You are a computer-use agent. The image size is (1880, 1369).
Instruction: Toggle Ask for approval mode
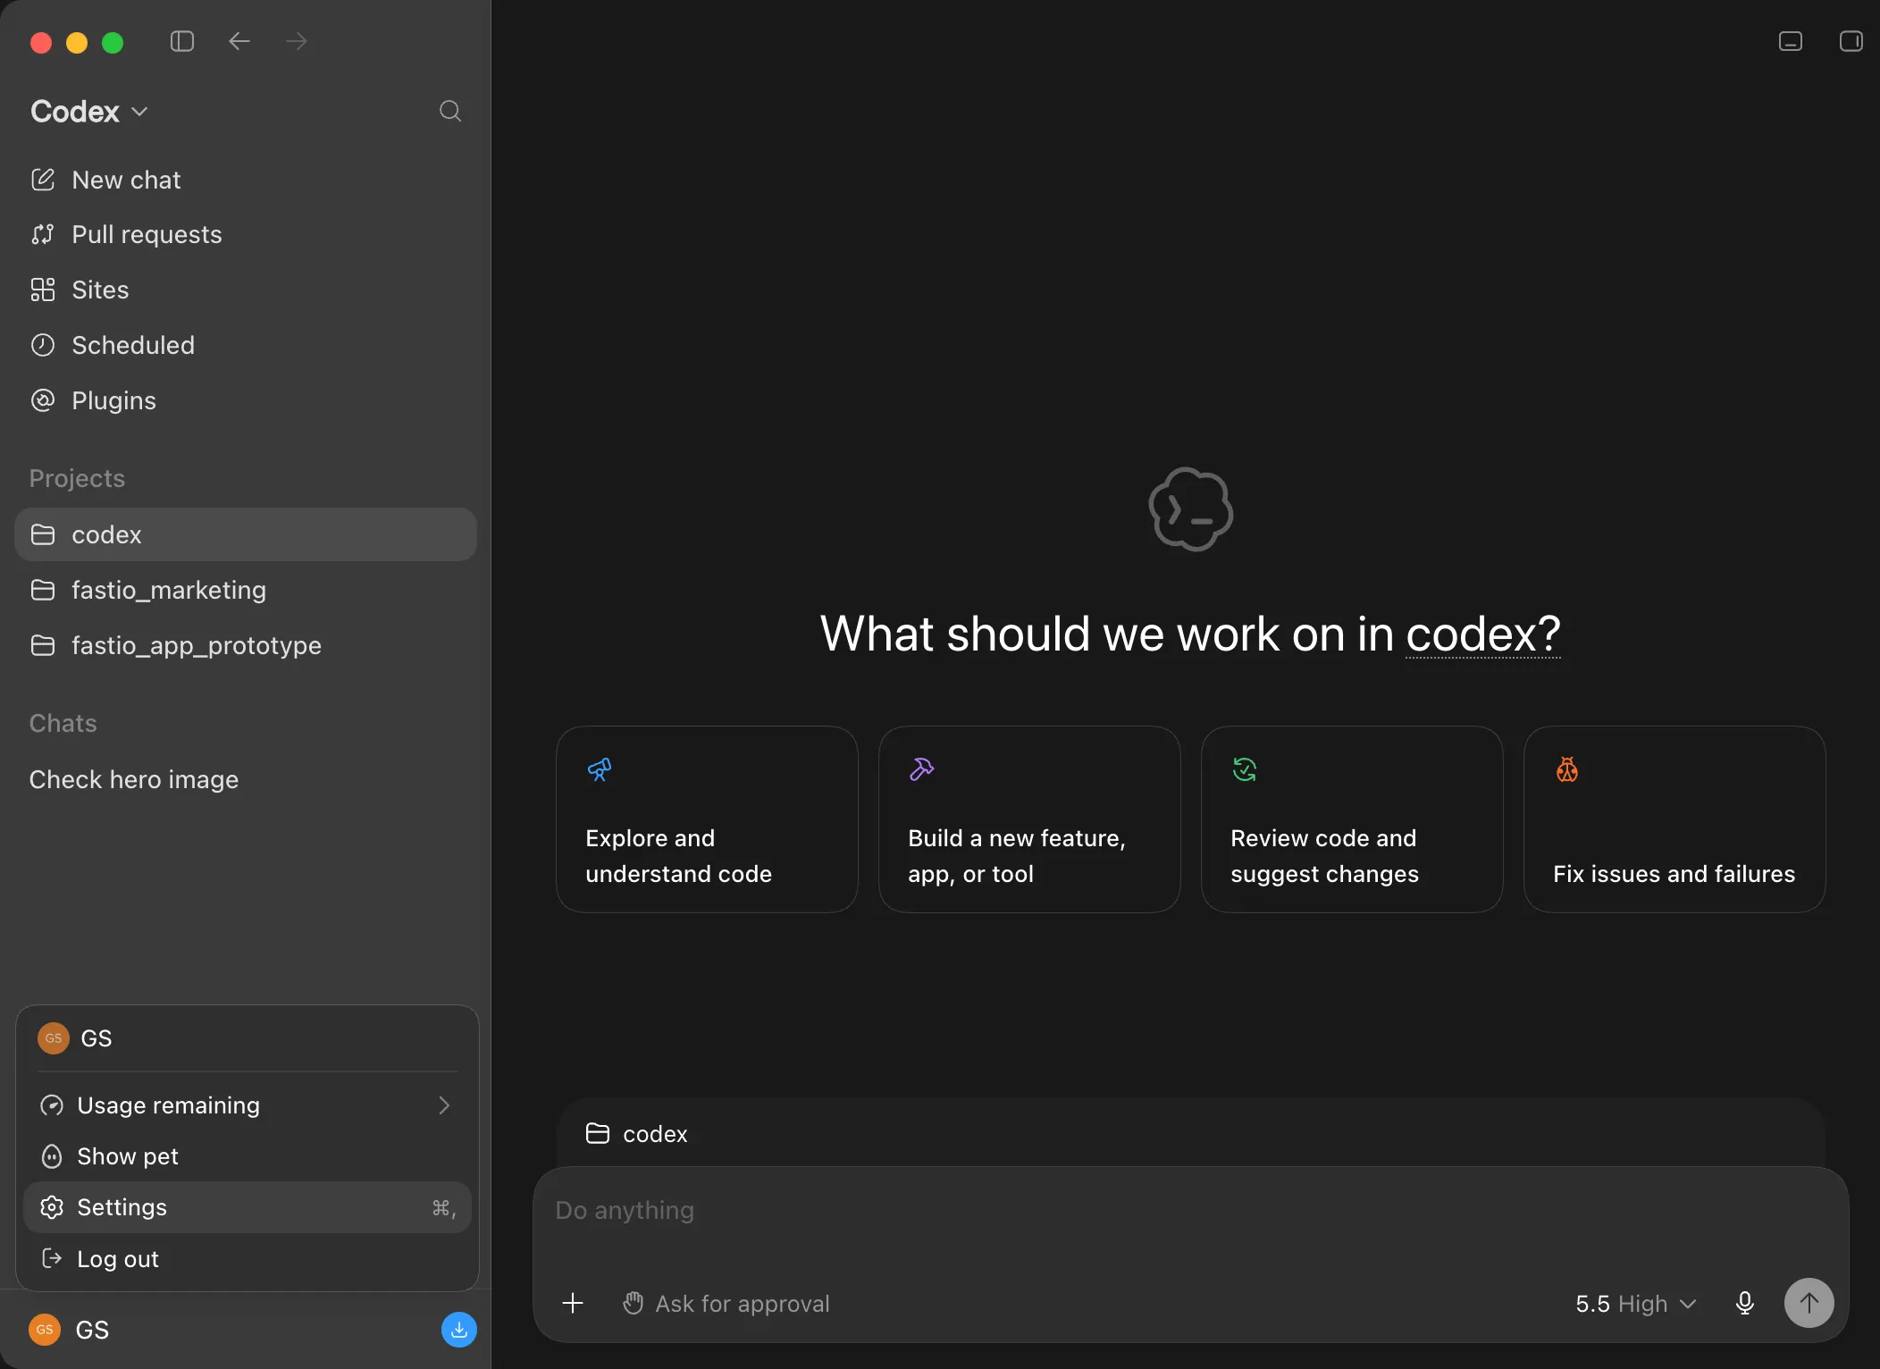pyautogui.click(x=726, y=1304)
